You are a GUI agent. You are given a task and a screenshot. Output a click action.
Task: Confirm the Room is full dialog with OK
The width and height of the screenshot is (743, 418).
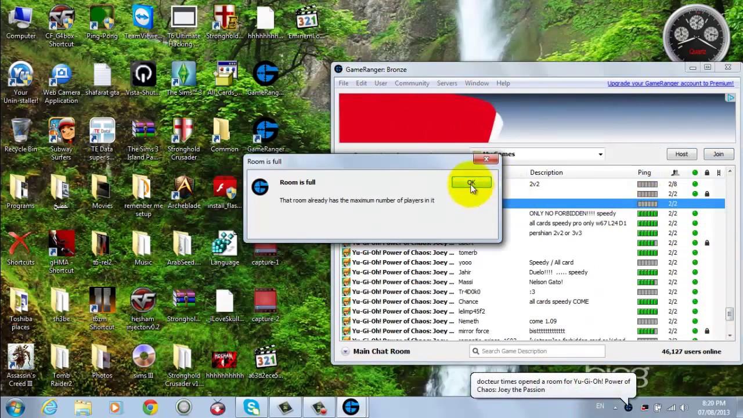(471, 183)
